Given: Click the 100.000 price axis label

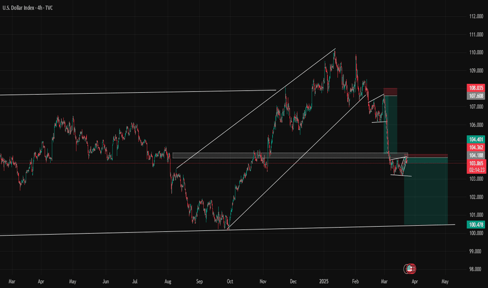Looking at the screenshot, I should [x=476, y=233].
